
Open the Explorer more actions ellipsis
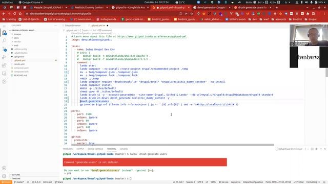pos(56,26)
